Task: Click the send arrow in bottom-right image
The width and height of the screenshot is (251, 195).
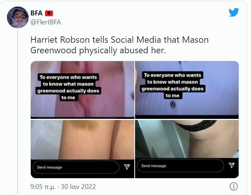Action: pyautogui.click(x=231, y=165)
